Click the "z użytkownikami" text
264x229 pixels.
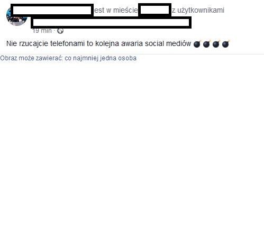pyautogui.click(x=198, y=10)
